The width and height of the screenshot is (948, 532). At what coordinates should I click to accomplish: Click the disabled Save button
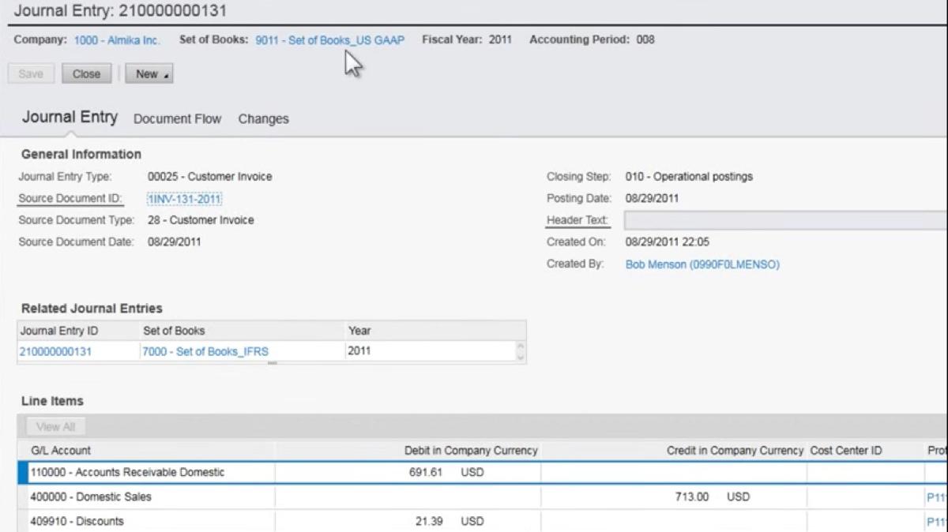tap(31, 73)
